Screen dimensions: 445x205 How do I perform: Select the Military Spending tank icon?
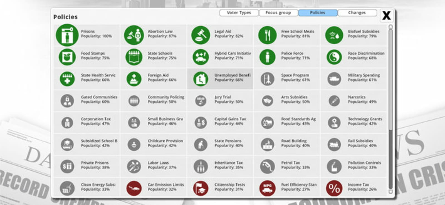[x=334, y=79]
